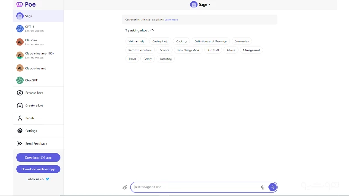Switch to the Claude-instant chat
The width and height of the screenshot is (349, 196).
click(38, 68)
